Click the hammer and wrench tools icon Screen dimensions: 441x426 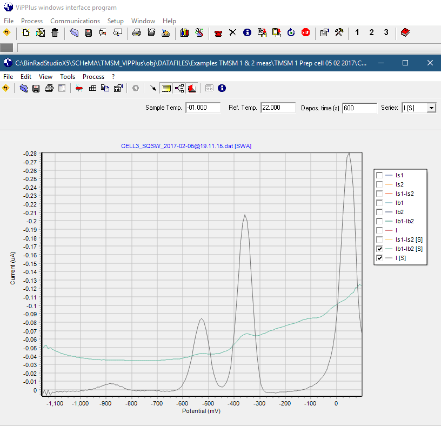pos(339,32)
